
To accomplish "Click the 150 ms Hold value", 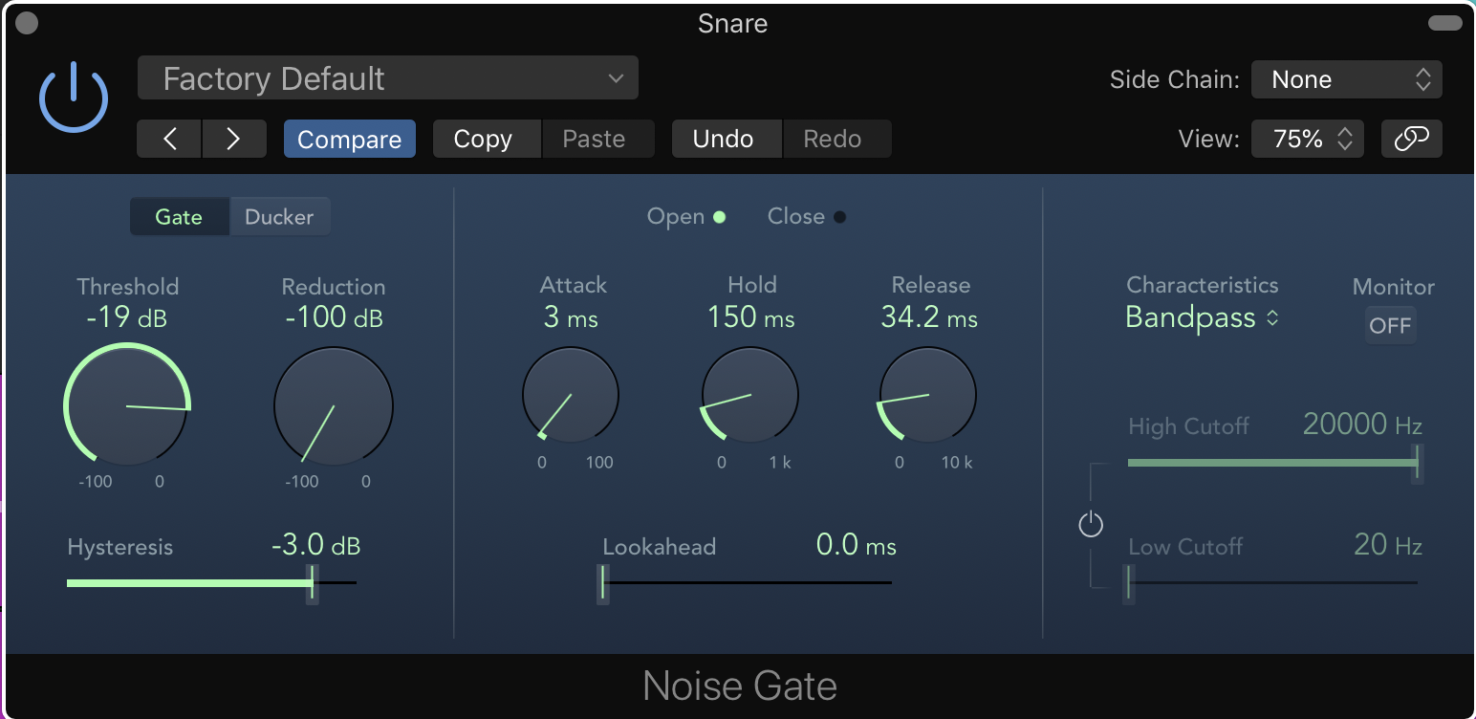I will point(751,317).
